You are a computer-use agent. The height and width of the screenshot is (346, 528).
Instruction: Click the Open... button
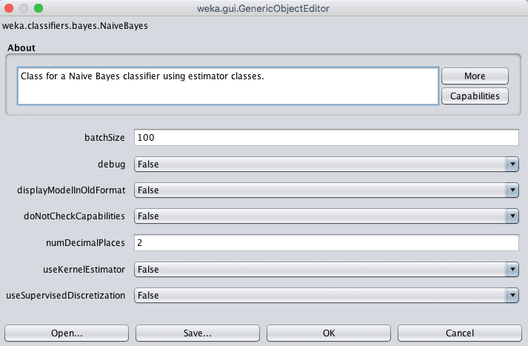(x=67, y=333)
